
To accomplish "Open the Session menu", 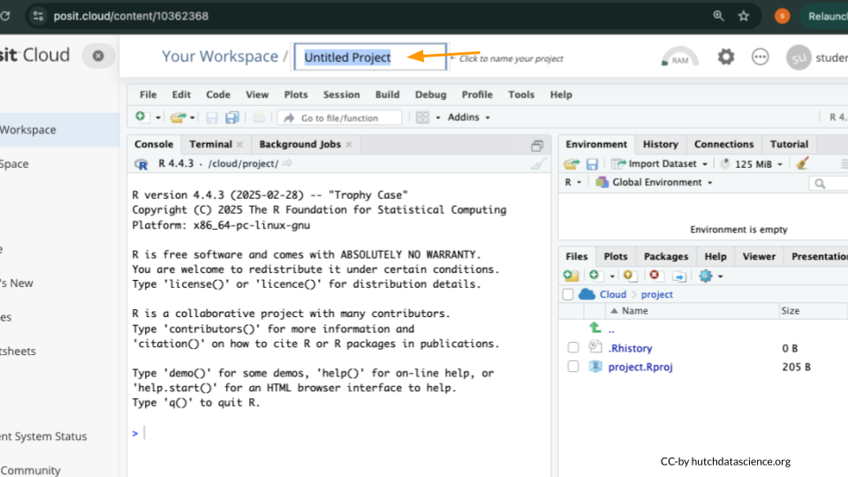I will tap(341, 95).
